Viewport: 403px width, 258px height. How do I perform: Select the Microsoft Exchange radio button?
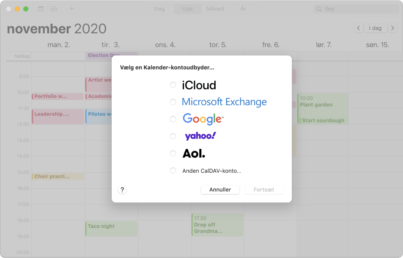(x=173, y=102)
